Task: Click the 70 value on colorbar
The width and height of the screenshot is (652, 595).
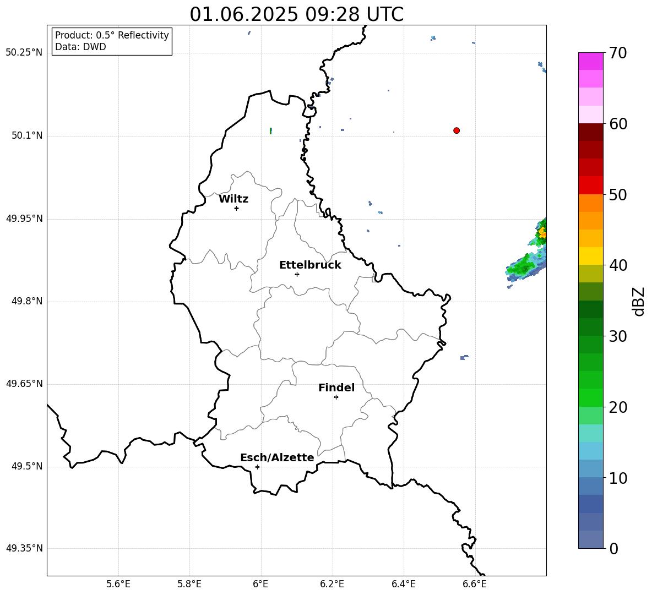Action: (x=618, y=53)
